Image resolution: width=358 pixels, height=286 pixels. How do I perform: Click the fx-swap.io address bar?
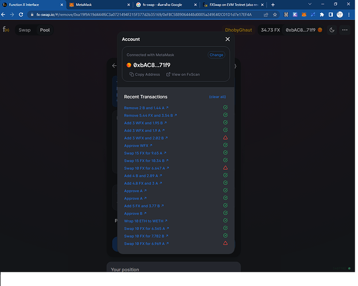[x=144, y=15]
